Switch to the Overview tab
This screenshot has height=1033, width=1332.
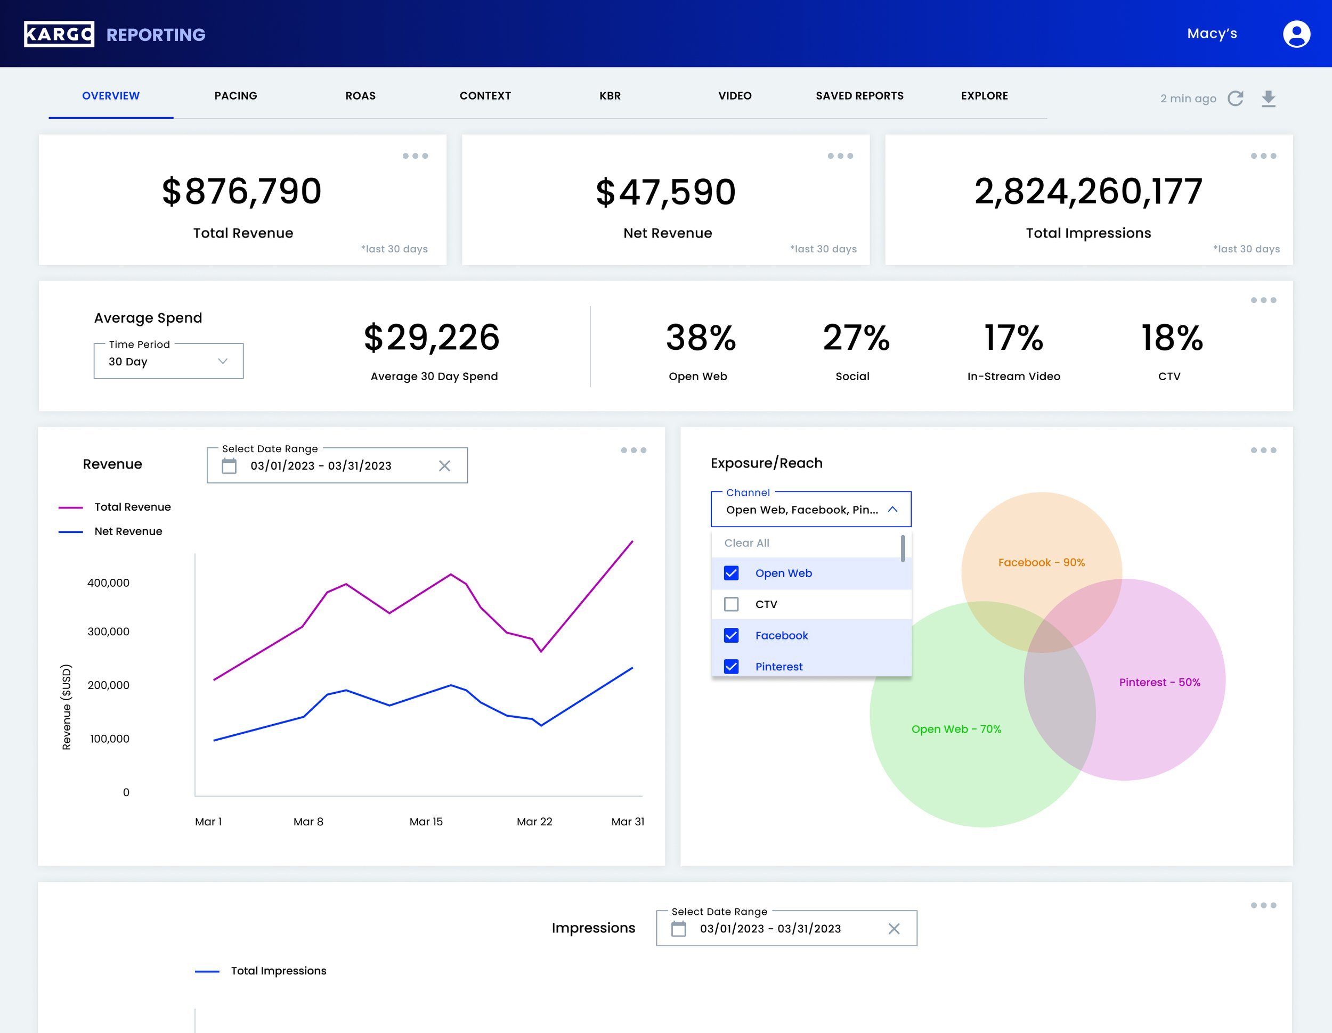(111, 96)
